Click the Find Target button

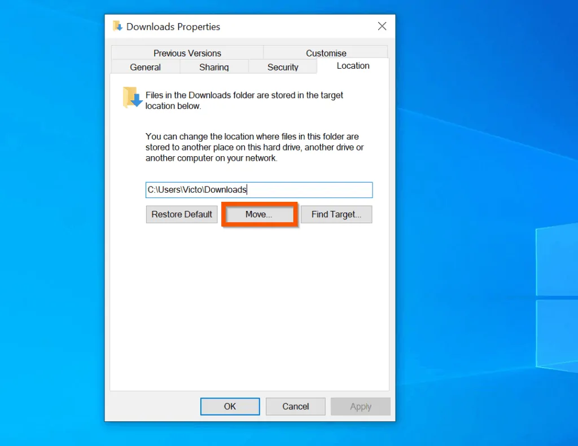pyautogui.click(x=336, y=214)
